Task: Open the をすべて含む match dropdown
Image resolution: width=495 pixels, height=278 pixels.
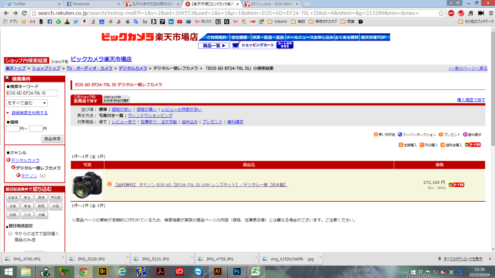Action: click(x=27, y=103)
